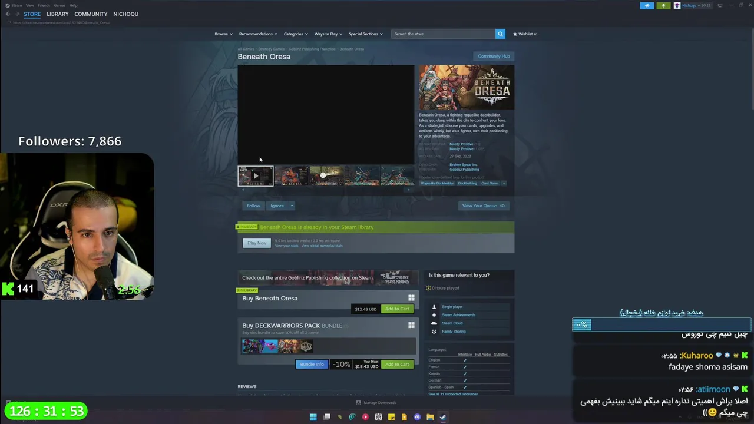Open the Games menu
Image resolution: width=754 pixels, height=424 pixels.
(x=59, y=5)
